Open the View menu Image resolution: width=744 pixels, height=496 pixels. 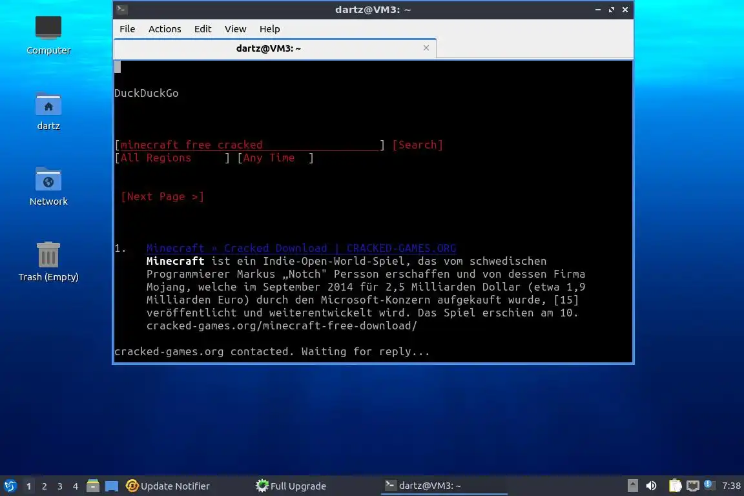[235, 29]
